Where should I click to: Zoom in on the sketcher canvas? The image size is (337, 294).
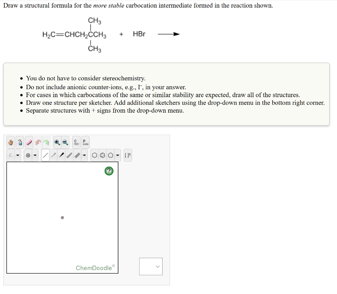click(x=57, y=142)
